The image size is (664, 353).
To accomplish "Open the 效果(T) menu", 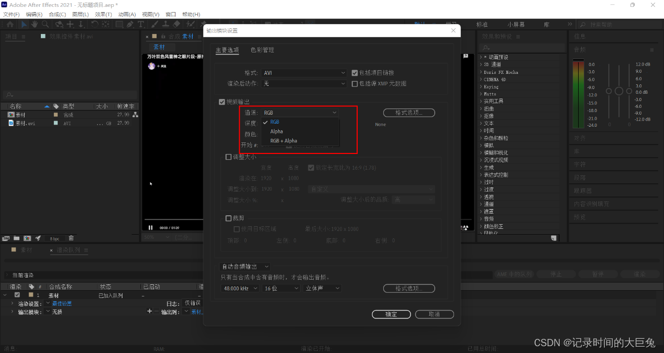I will [x=103, y=14].
